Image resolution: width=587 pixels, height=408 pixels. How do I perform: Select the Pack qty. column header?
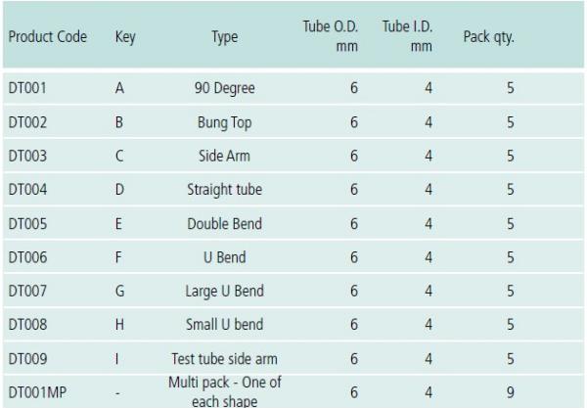pos(489,37)
